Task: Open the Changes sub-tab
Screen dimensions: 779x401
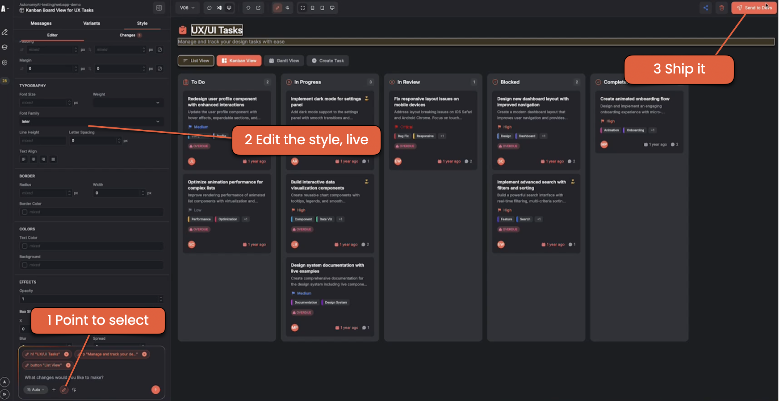Action: click(x=130, y=35)
